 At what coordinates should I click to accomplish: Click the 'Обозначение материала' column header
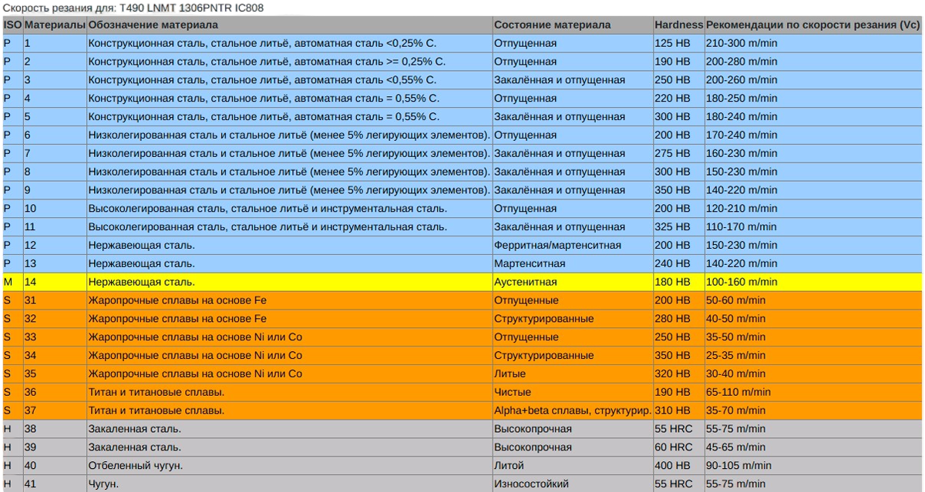tap(289, 25)
